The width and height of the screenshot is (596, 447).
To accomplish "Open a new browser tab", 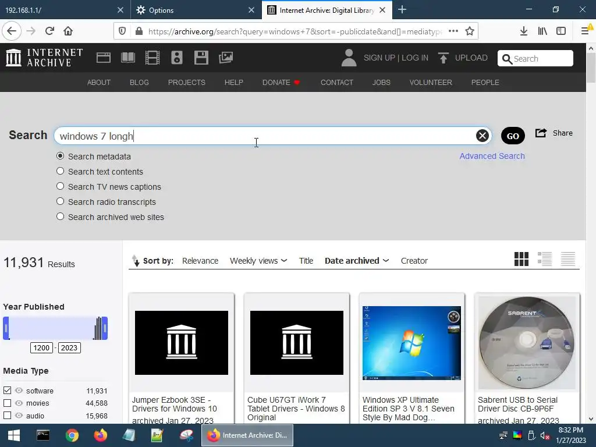I will [402, 10].
